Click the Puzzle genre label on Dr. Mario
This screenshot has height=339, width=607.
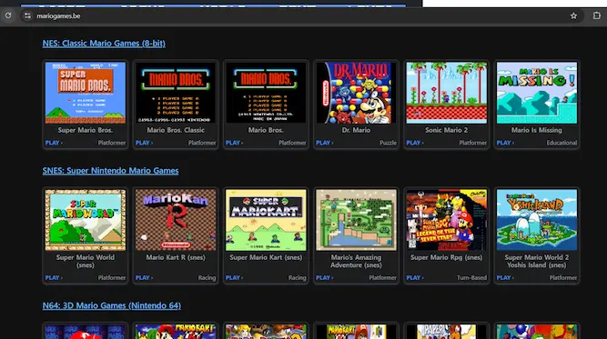[388, 143]
